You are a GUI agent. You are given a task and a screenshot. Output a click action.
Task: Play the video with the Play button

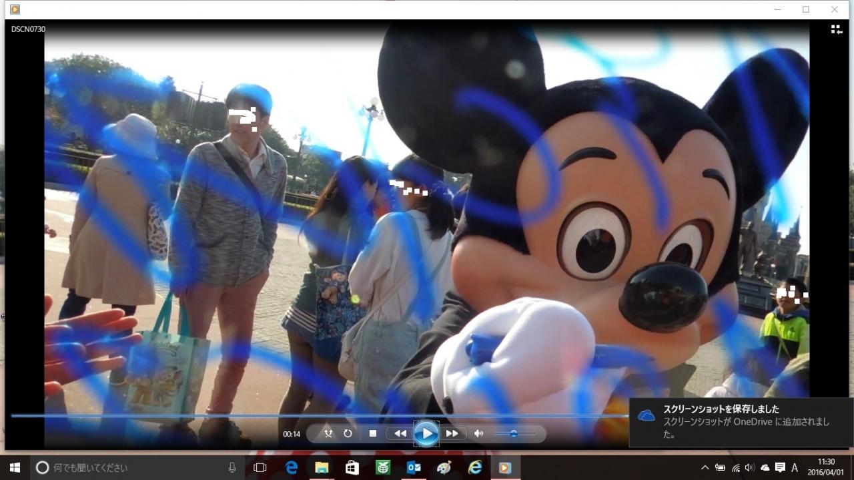426,434
